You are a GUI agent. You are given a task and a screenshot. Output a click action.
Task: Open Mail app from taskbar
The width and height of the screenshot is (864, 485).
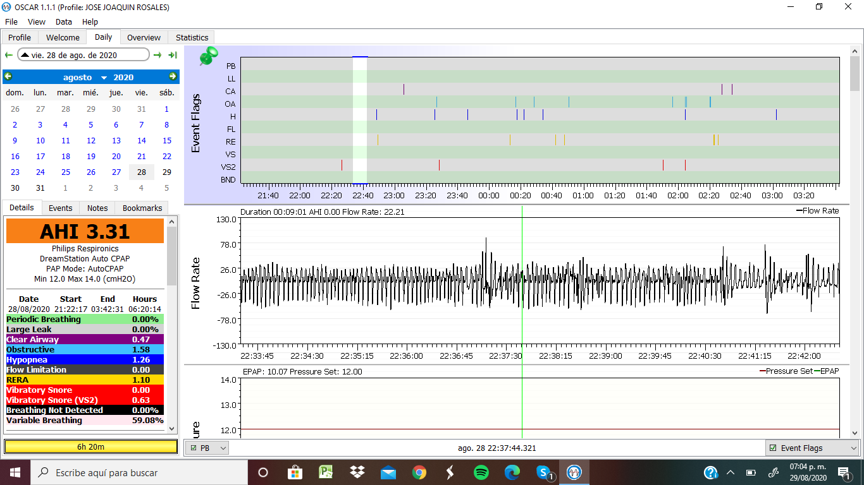coord(388,472)
